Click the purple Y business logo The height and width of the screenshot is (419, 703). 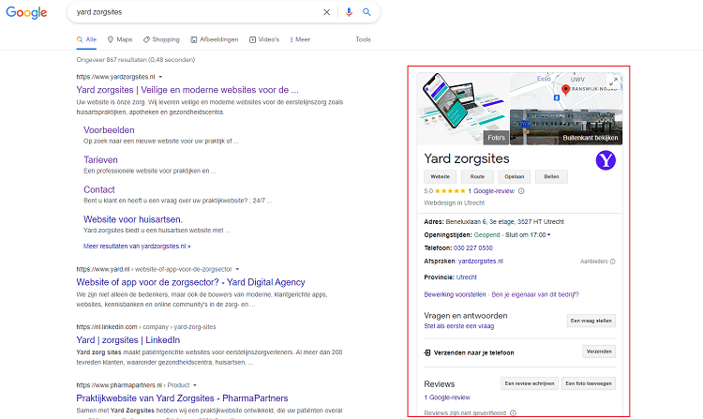[x=606, y=159]
